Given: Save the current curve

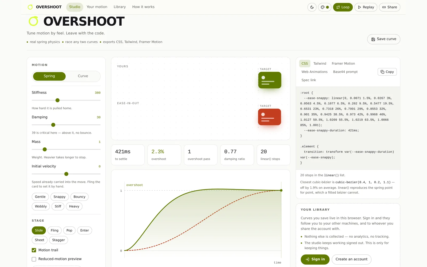Looking at the screenshot, I should coord(384,39).
